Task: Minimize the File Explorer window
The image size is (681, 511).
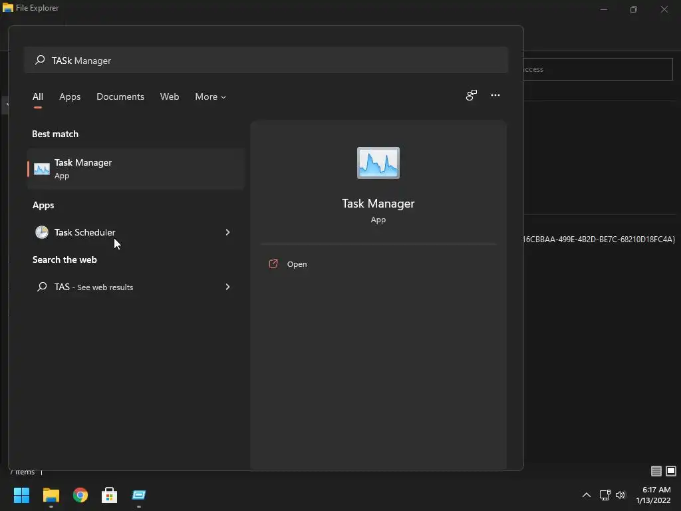Action: pos(604,9)
